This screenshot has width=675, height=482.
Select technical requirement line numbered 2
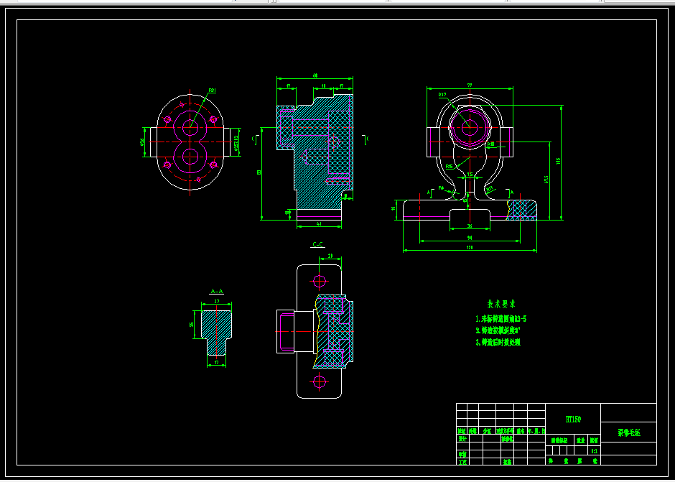click(497, 331)
